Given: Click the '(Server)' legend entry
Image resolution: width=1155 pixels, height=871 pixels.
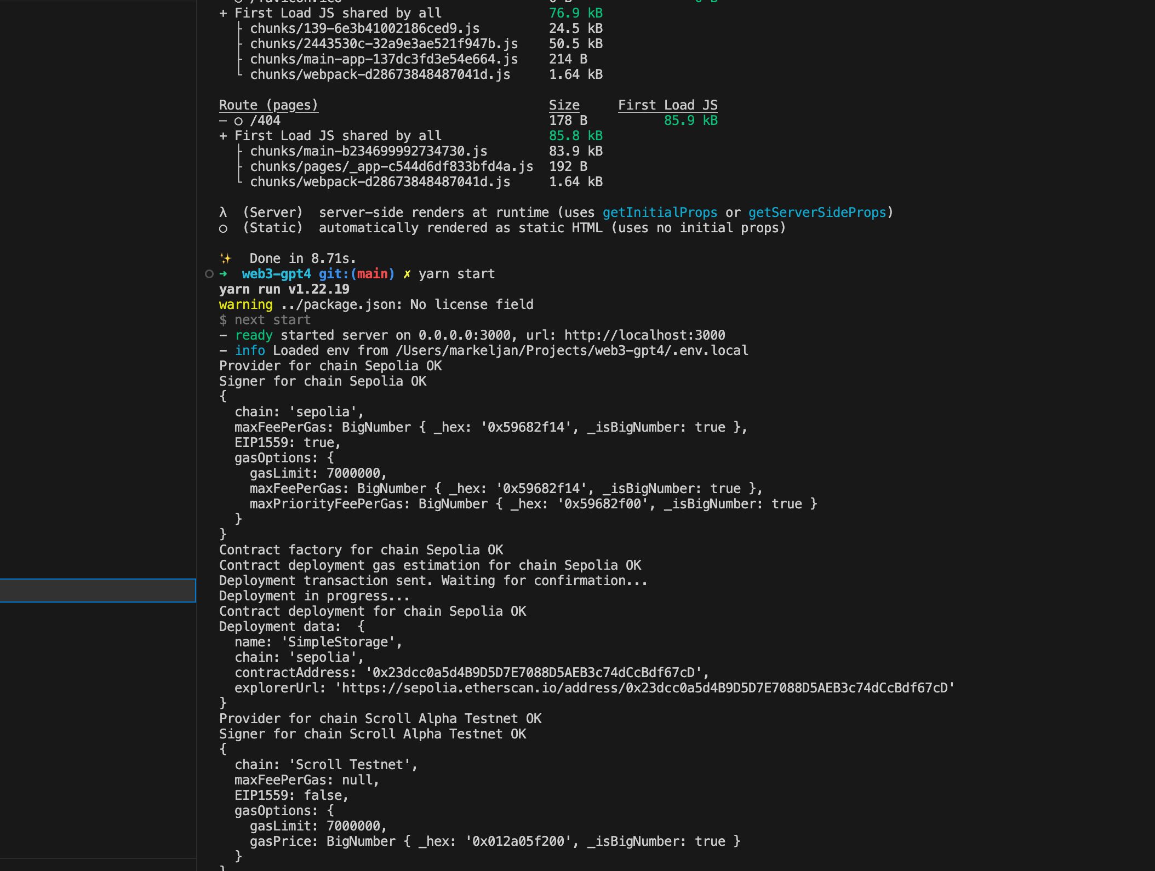Looking at the screenshot, I should pyautogui.click(x=272, y=213).
